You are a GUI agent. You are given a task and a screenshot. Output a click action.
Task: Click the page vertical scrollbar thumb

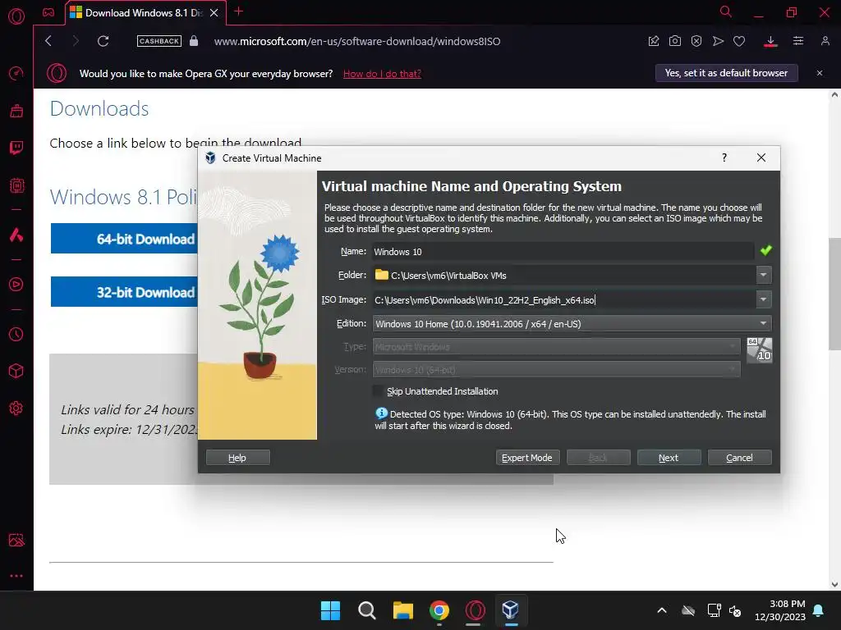pyautogui.click(x=834, y=294)
